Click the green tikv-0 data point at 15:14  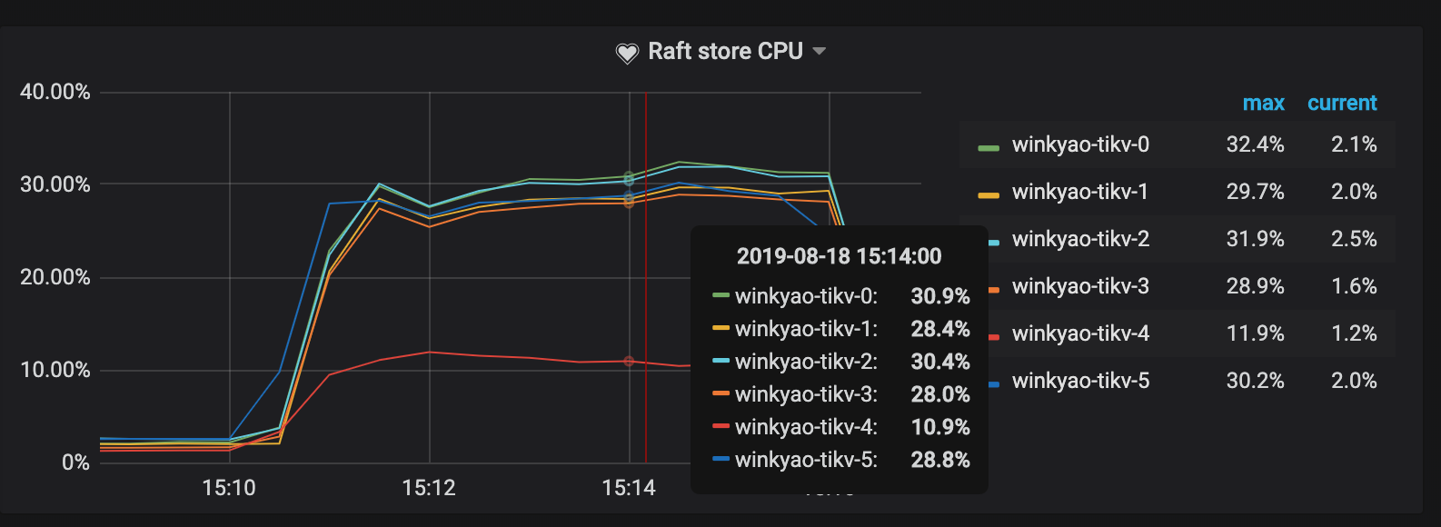click(x=629, y=176)
